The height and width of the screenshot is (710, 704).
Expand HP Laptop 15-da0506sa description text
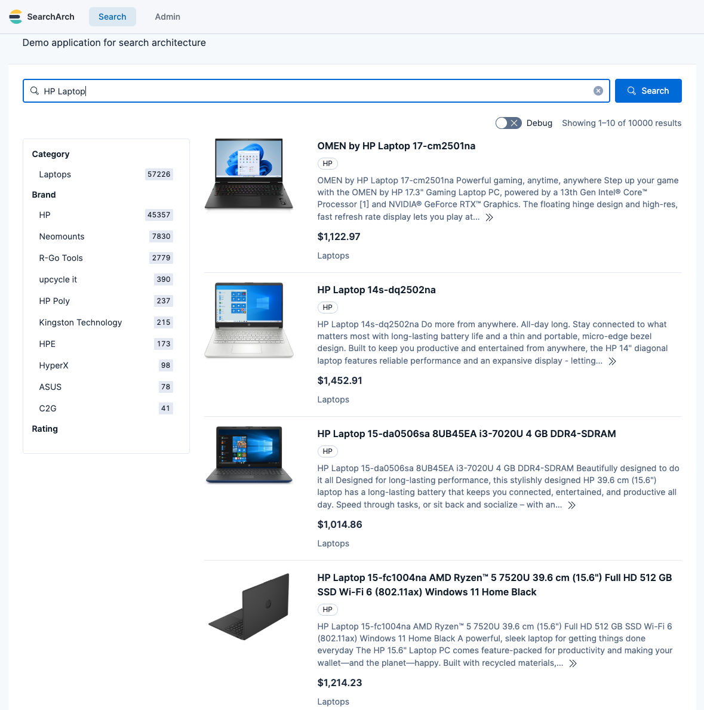tap(571, 505)
